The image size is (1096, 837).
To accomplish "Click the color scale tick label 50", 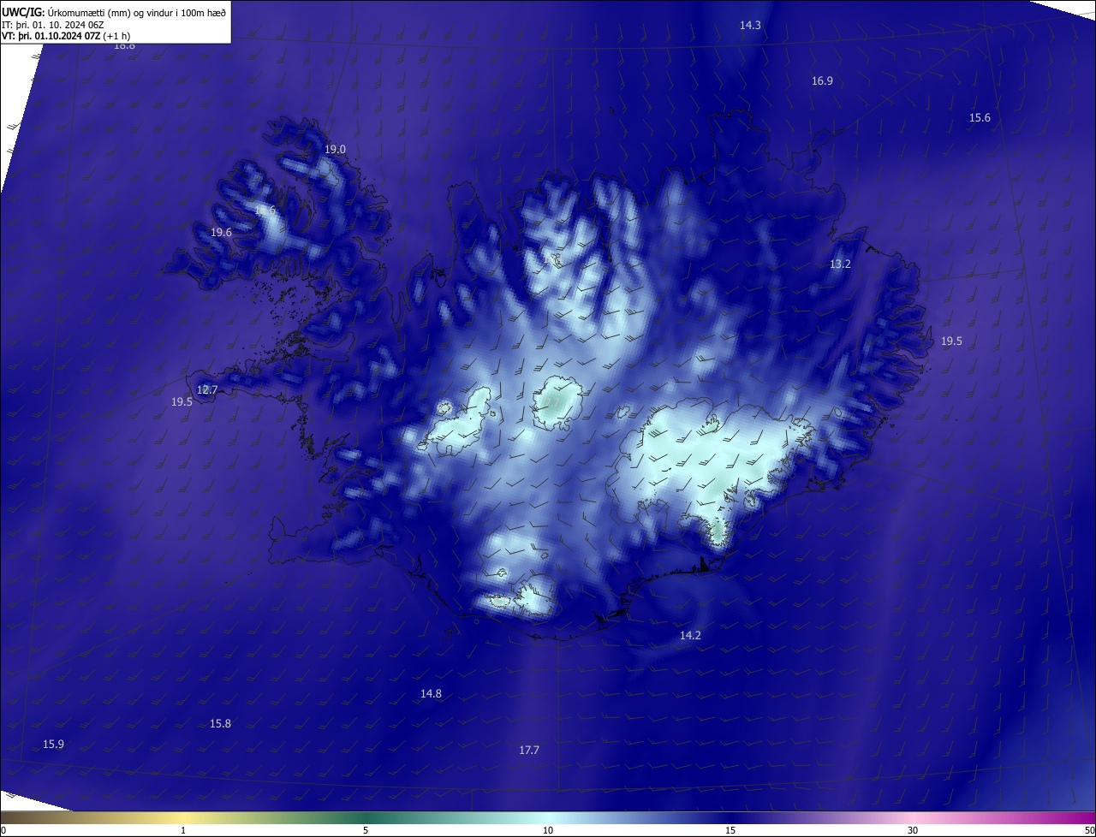I will pos(1089,830).
